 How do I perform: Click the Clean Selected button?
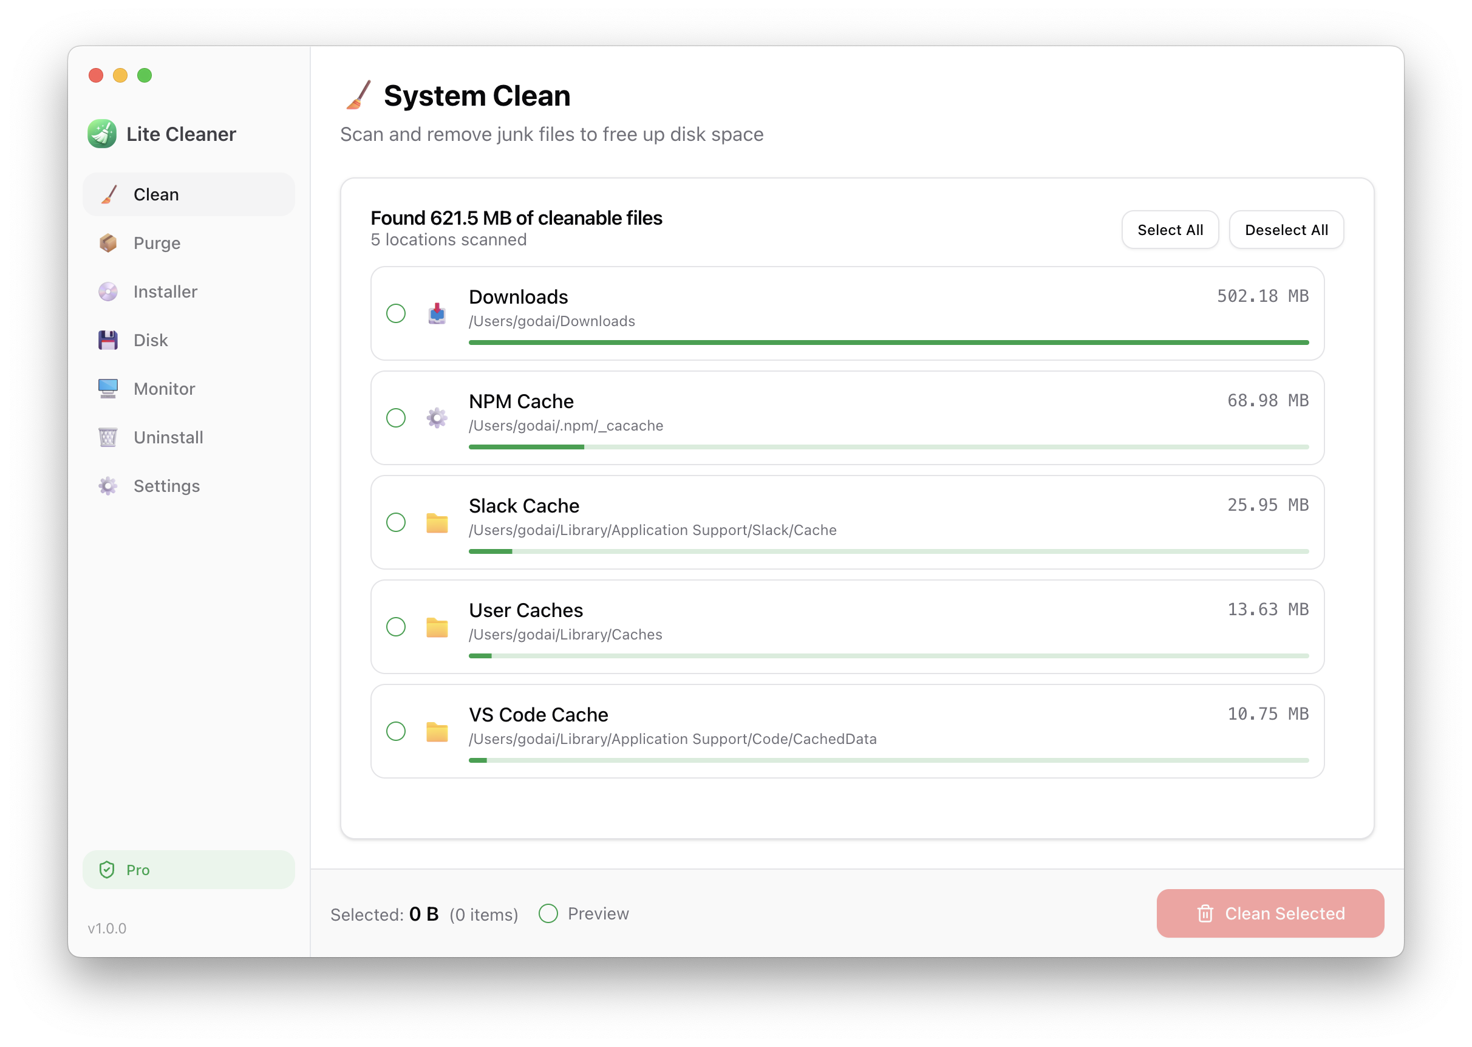pyautogui.click(x=1270, y=913)
